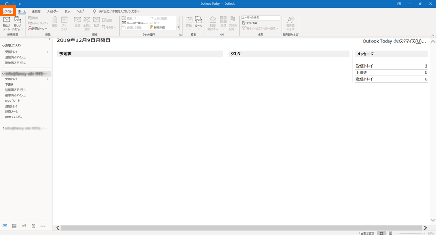
Task: Click the horizontal scrollbar right arrow
Action: pos(425,228)
